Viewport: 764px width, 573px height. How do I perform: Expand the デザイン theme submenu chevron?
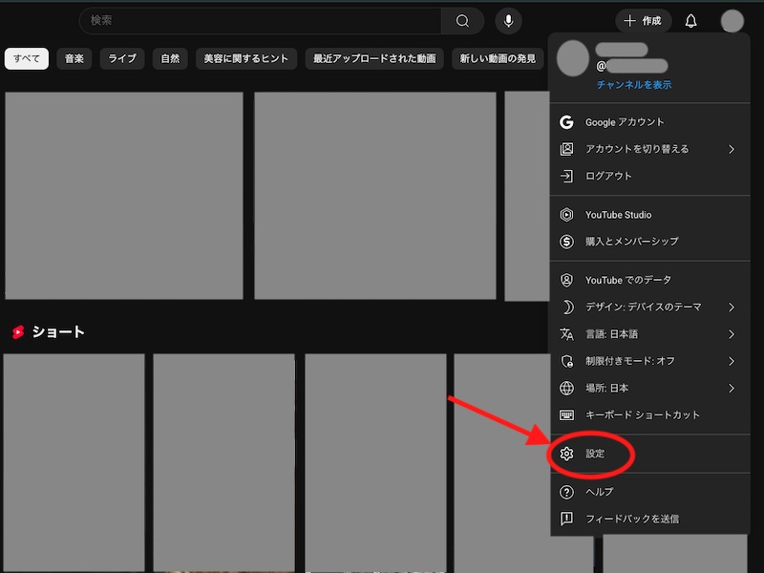[733, 308]
